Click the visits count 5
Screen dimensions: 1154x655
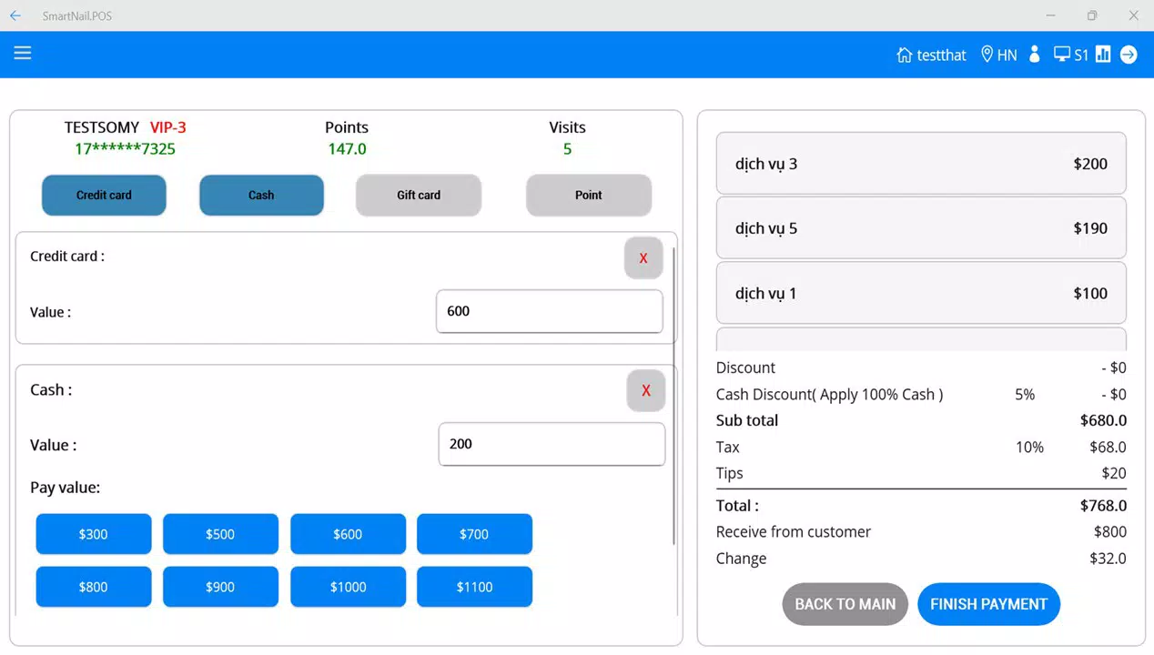567,149
